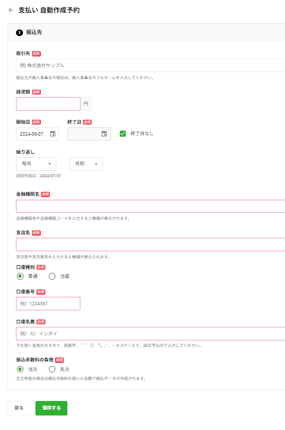This screenshot has height=430, width=285.
Task: Click the back arrow beside 支払い 自動作成予約
Action: coord(11,10)
